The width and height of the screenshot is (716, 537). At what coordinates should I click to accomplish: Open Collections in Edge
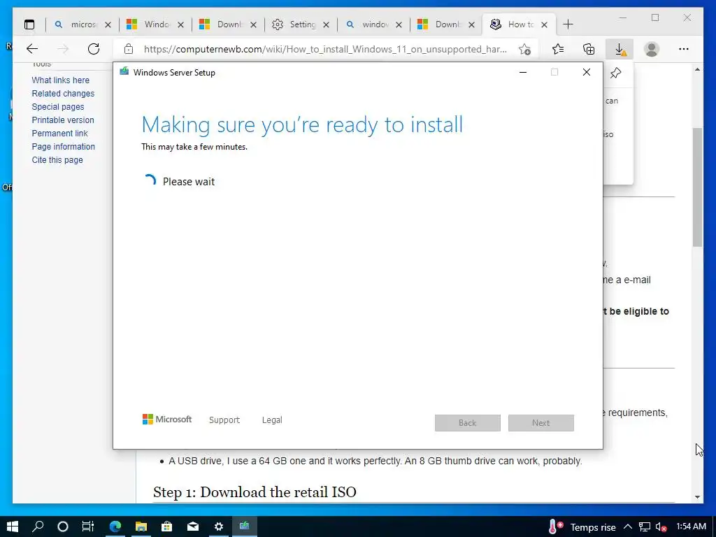(589, 49)
